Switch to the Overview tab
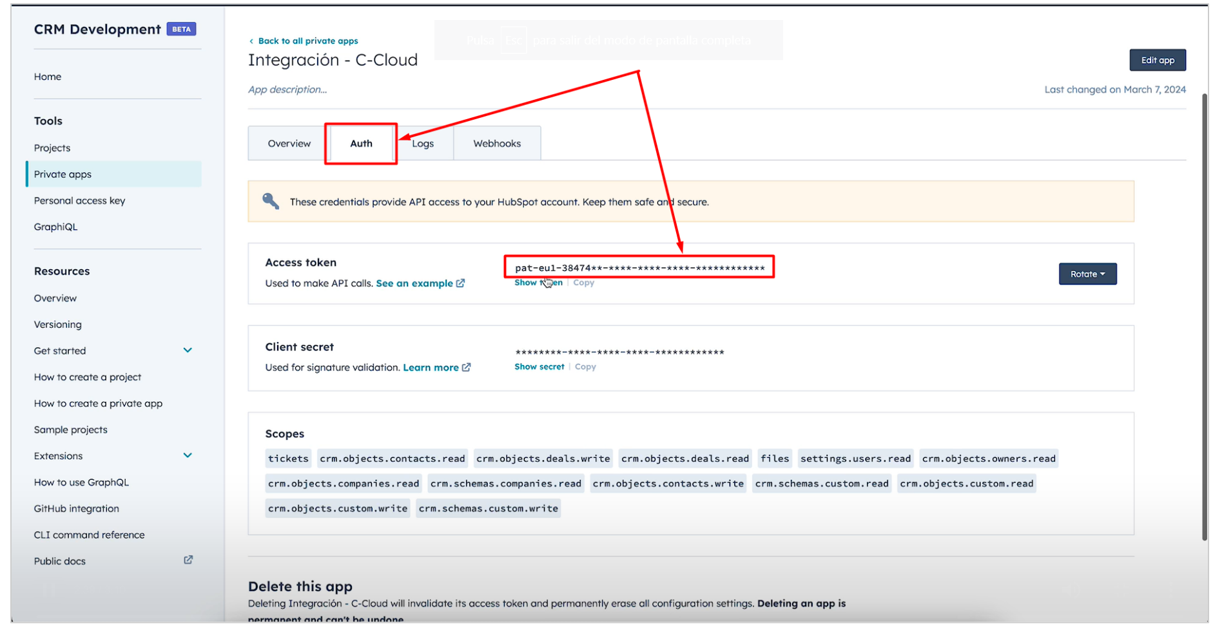The image size is (1213, 628). pos(289,144)
